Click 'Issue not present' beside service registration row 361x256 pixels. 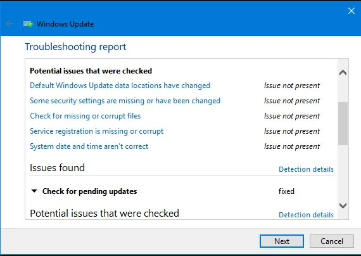(x=292, y=131)
